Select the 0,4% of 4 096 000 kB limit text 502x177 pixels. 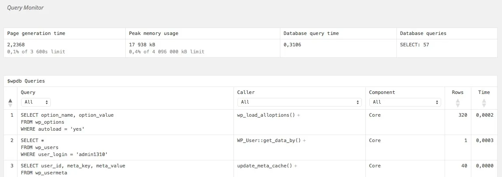pyautogui.click(x=167, y=52)
